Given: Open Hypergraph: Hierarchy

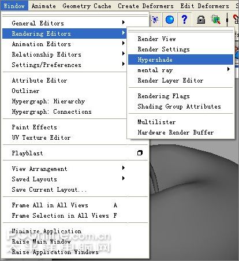Looking at the screenshot, I should [x=65, y=101].
